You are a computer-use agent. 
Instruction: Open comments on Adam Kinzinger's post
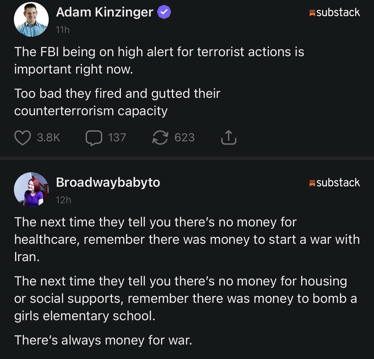pyautogui.click(x=94, y=138)
